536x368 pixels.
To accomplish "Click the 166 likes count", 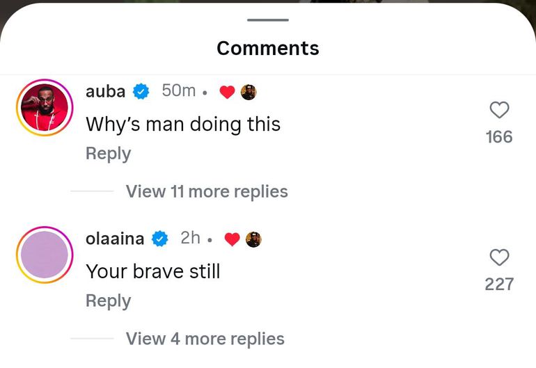I will click(499, 137).
